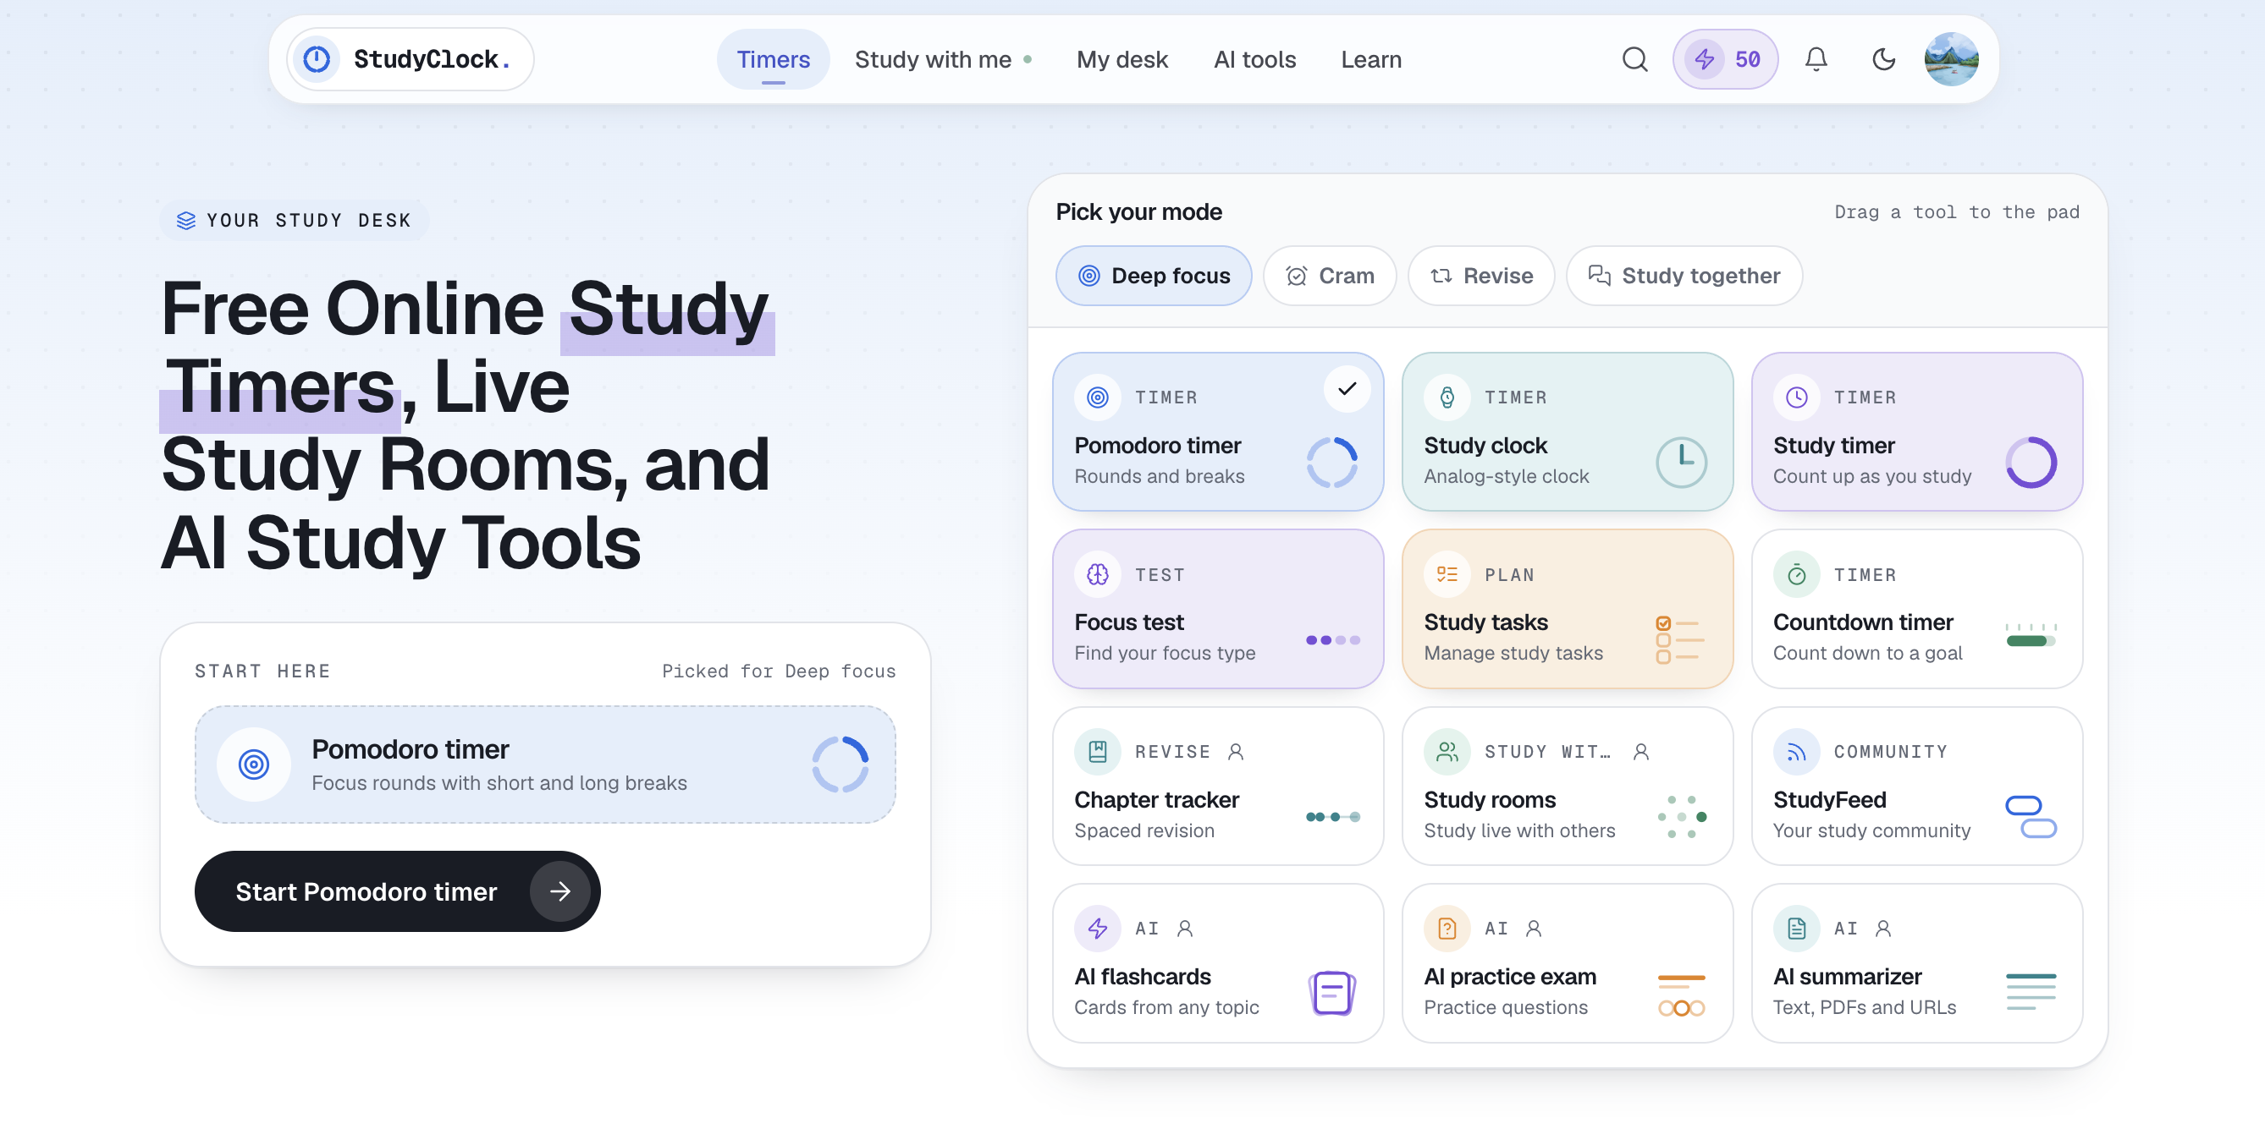
Task: Click the Countdown timer stopwatch icon
Action: (x=1796, y=575)
